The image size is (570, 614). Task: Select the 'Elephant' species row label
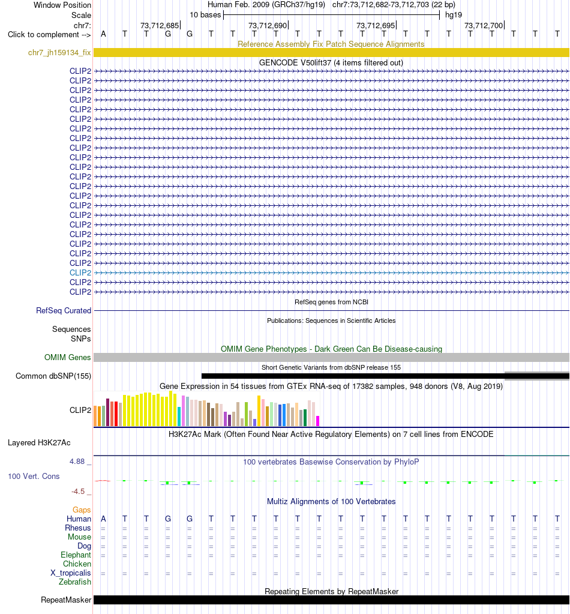pos(76,555)
